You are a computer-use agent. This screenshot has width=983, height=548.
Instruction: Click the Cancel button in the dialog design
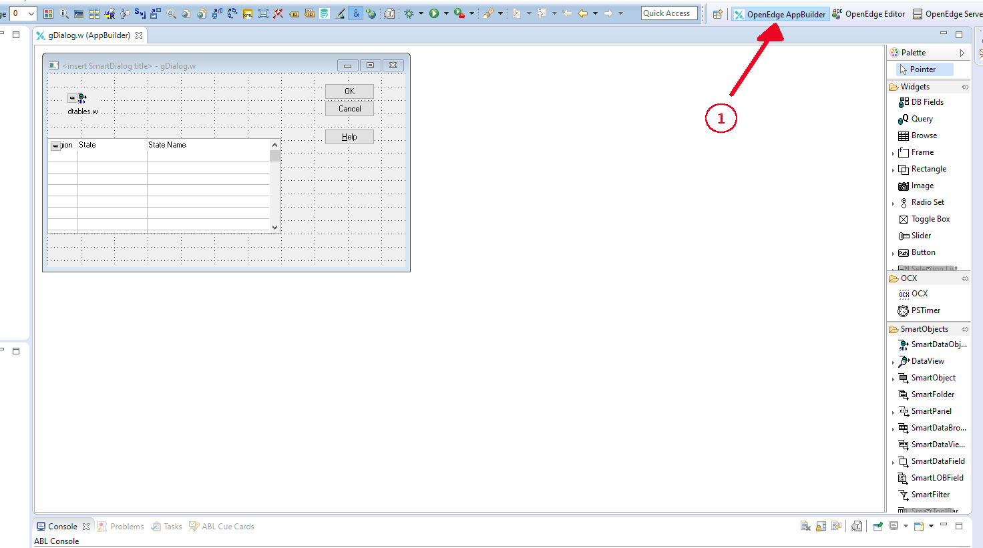pyautogui.click(x=349, y=109)
